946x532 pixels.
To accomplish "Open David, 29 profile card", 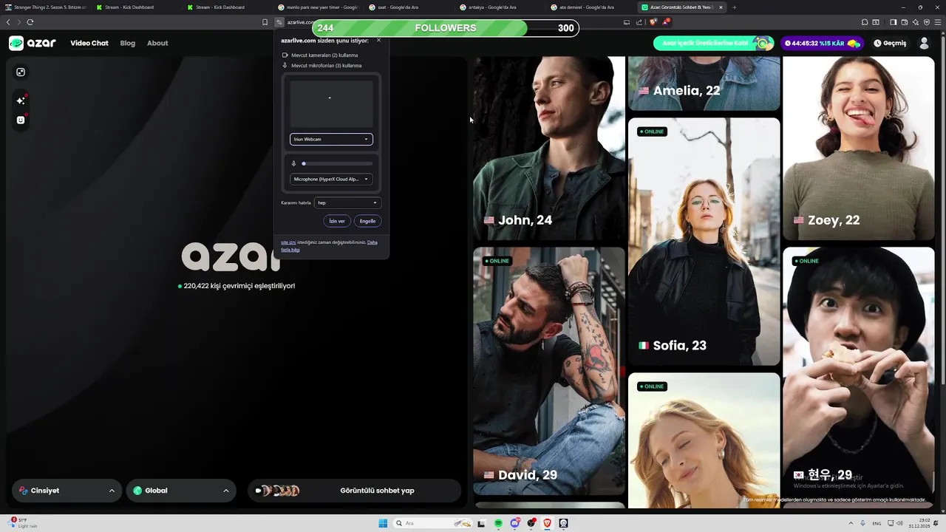I will 549,371.
